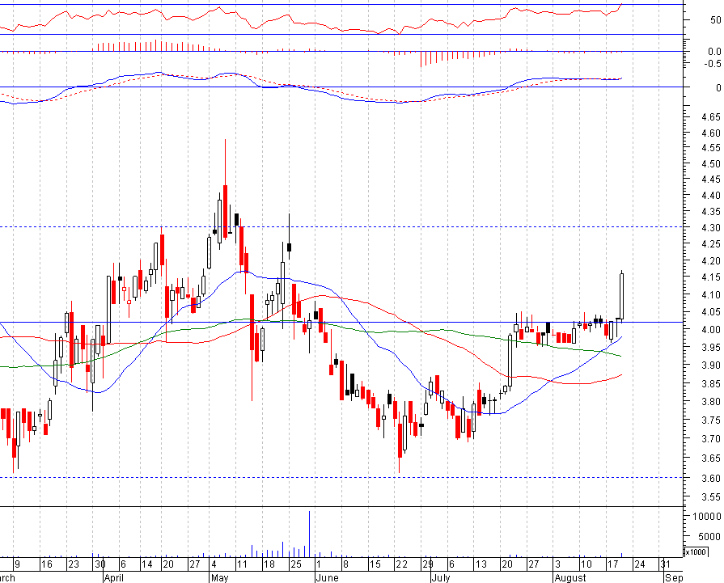Viewport: 724px width, 583px height.
Task: Click the 4.00 price axis label
Action: pos(710,329)
